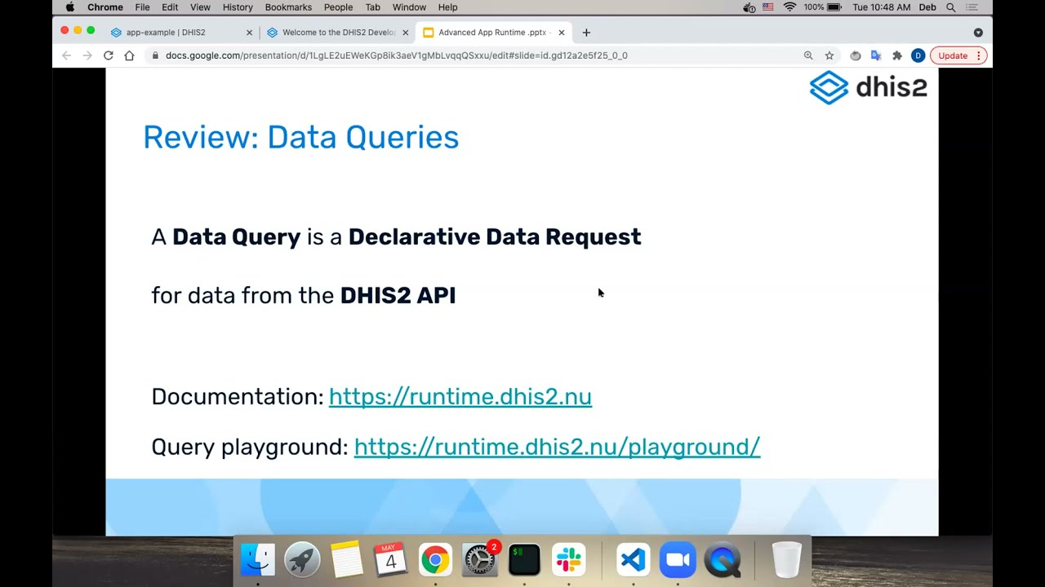Open the Deb user menu
This screenshot has width=1045, height=587.
[927, 7]
